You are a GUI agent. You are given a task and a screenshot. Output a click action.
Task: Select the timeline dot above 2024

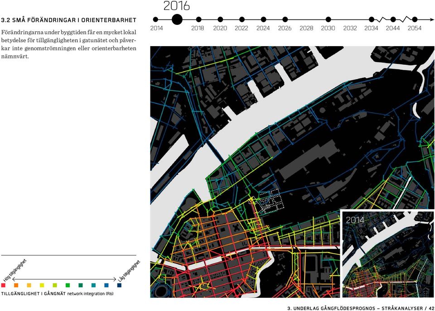tap(264, 19)
